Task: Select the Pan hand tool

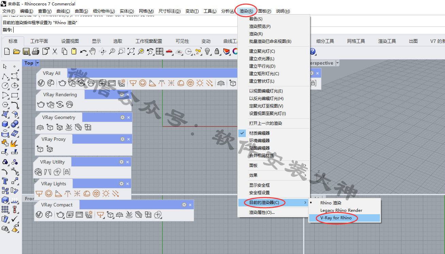Action: point(93,52)
